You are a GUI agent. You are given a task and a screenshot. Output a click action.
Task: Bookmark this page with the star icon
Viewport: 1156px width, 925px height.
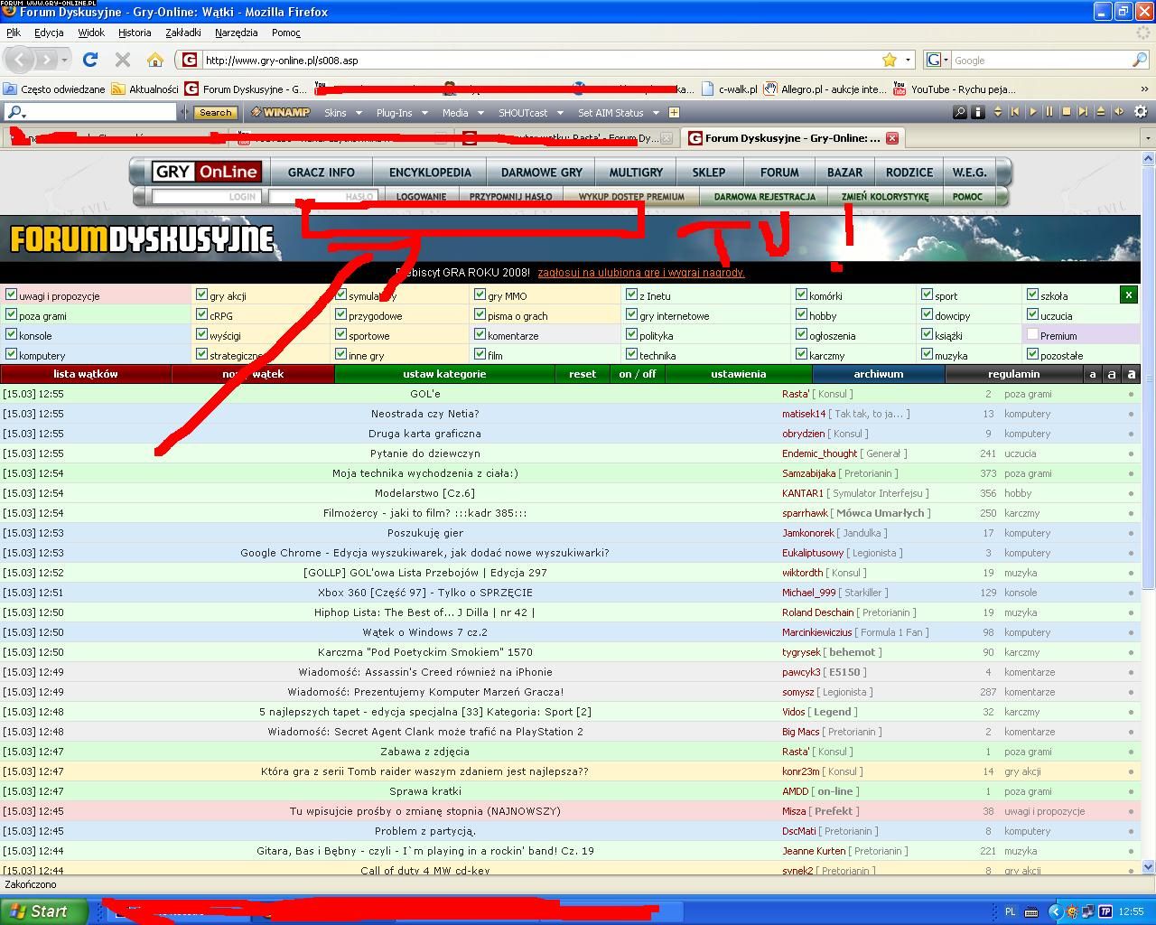(890, 60)
